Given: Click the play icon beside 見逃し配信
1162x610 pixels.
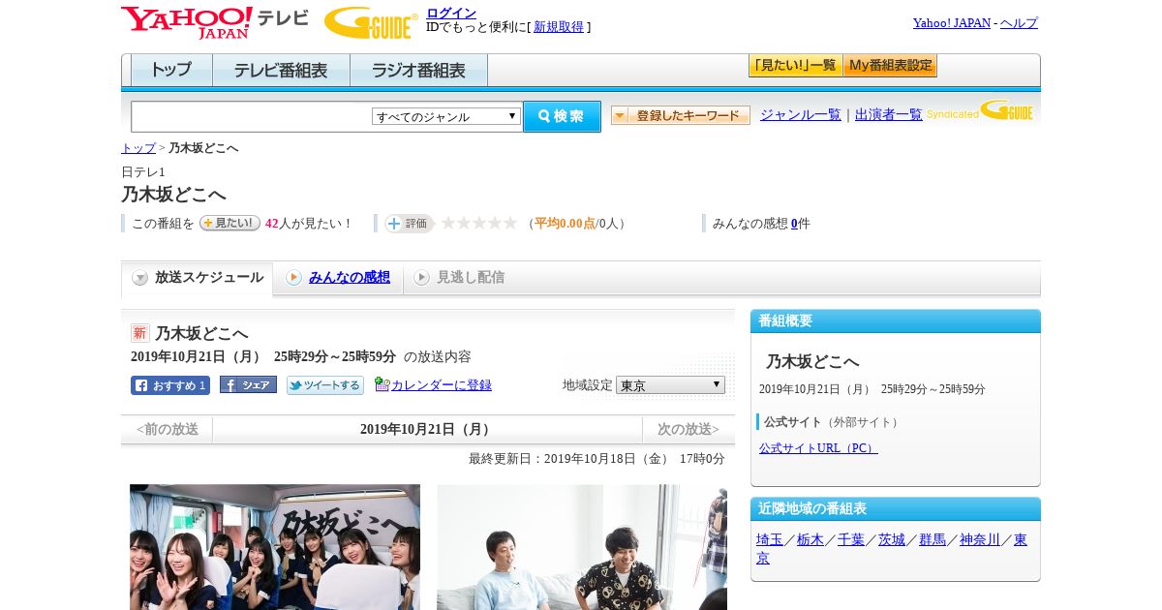Looking at the screenshot, I should click(x=421, y=278).
